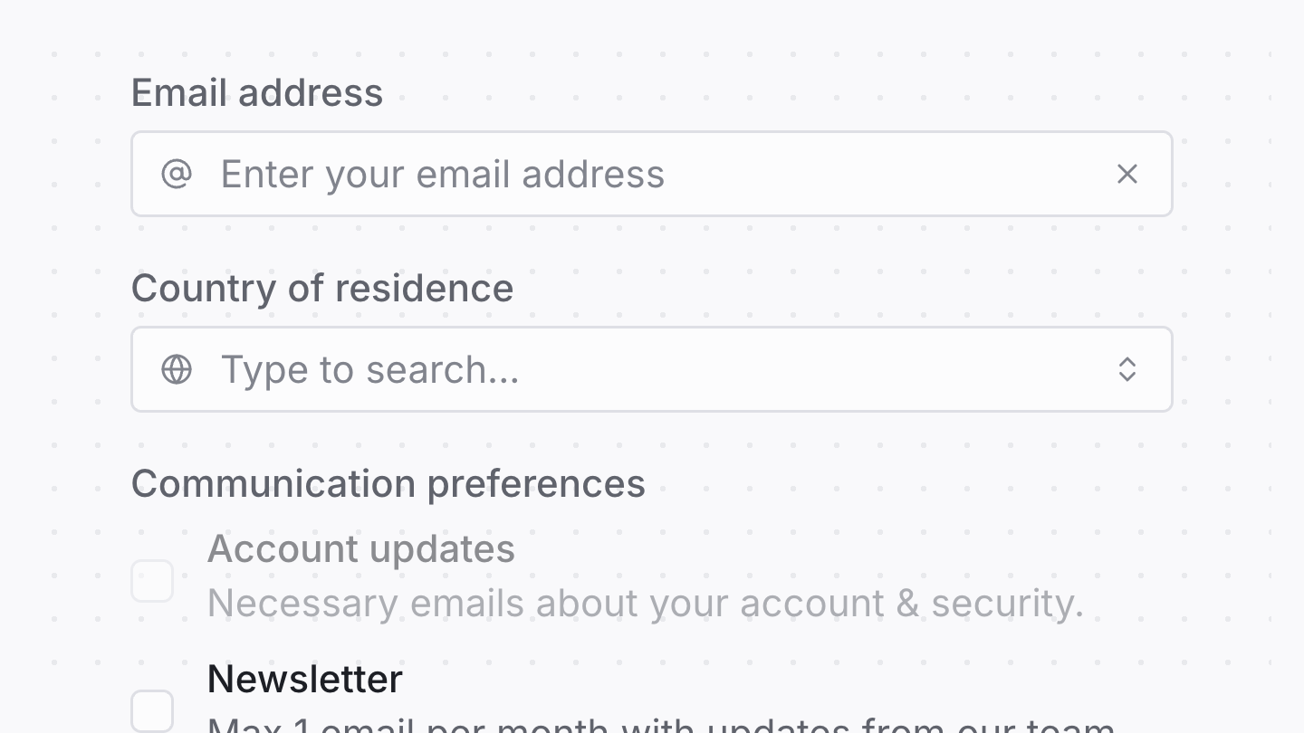Click the @ icon in email field
Image resolution: width=1304 pixels, height=733 pixels.
coord(177,174)
